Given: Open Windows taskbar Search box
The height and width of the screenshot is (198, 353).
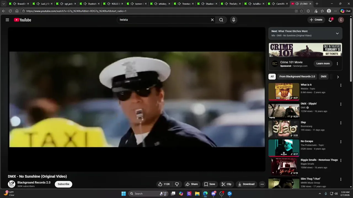Looking at the screenshot, I should (x=148, y=194).
